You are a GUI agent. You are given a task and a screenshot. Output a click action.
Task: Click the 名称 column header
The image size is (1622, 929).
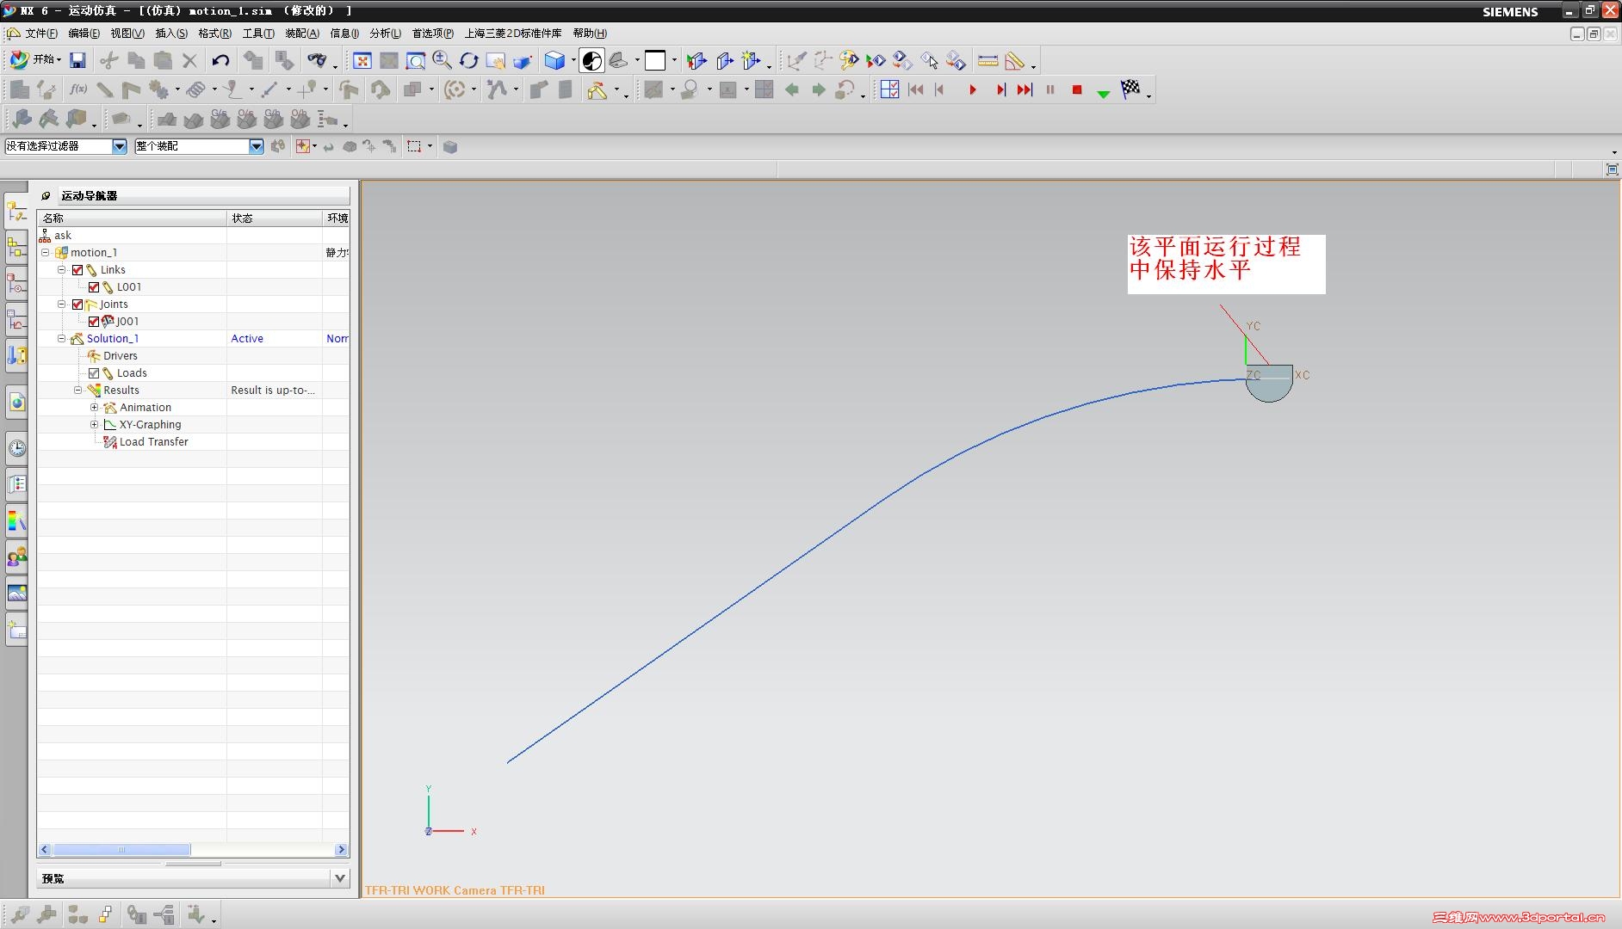[133, 218]
